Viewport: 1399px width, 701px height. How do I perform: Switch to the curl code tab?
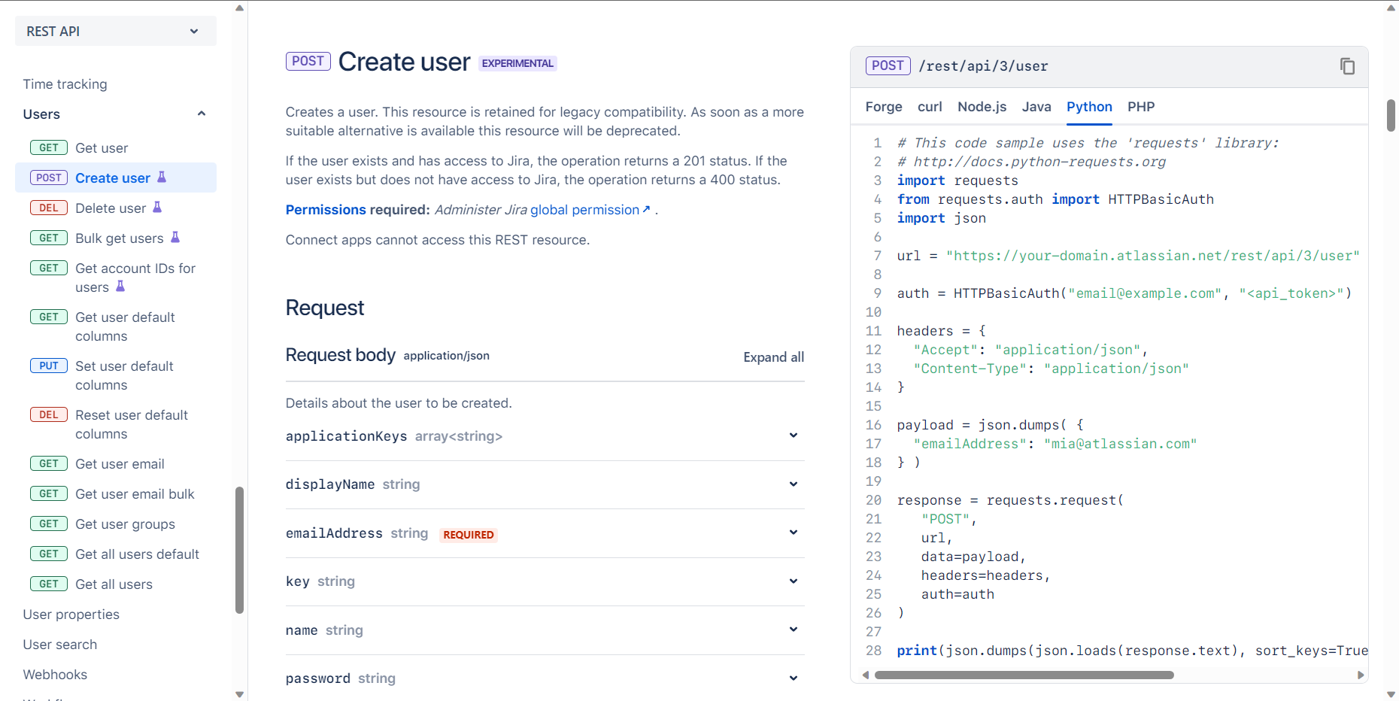(930, 107)
